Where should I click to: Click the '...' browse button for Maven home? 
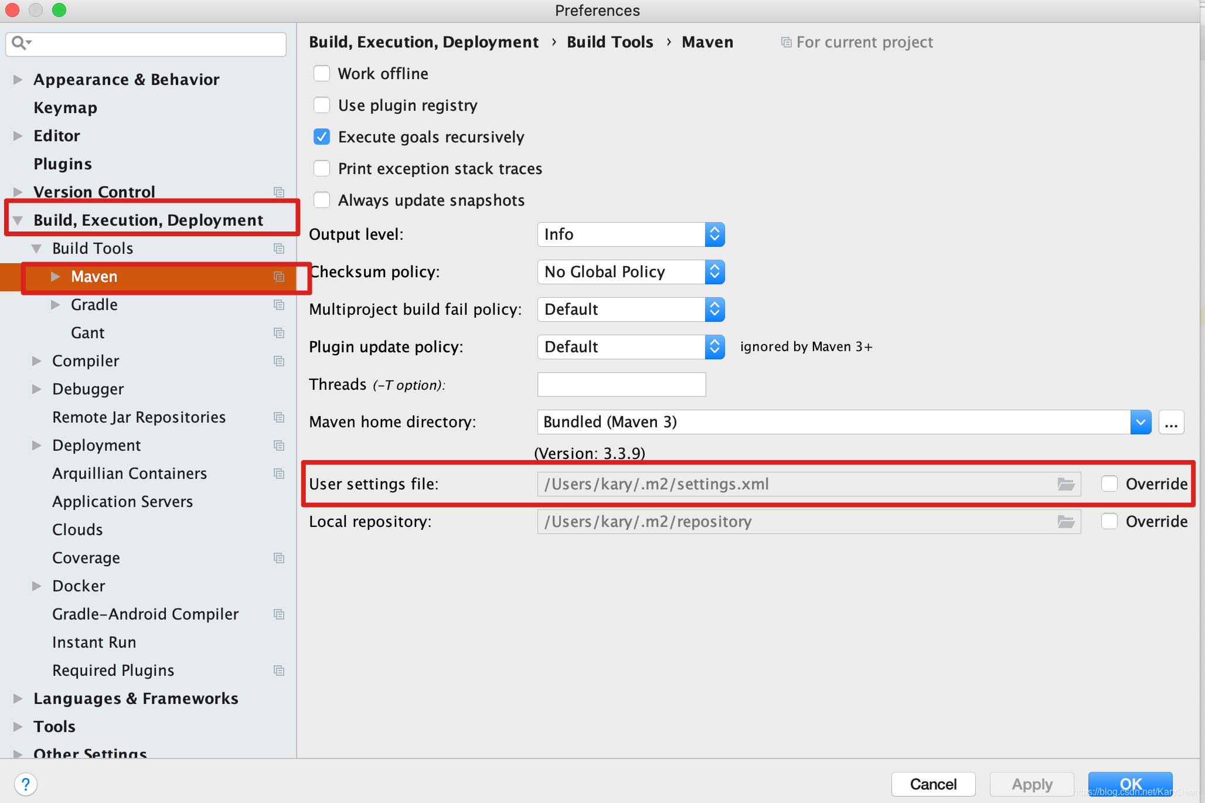tap(1171, 422)
